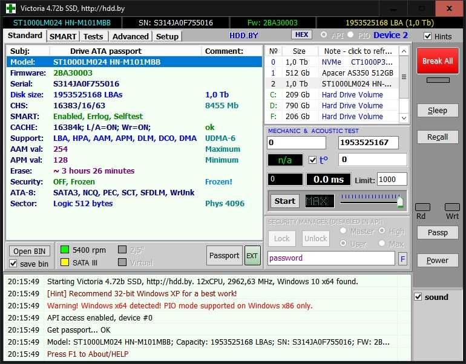
Task: Click the green EXT button
Action: pyautogui.click(x=252, y=255)
